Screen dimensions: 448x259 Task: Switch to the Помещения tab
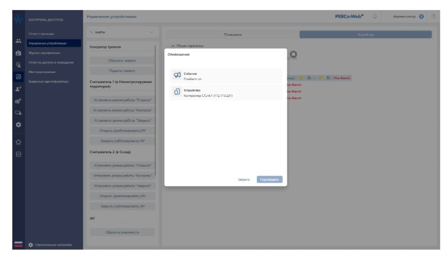click(x=233, y=34)
